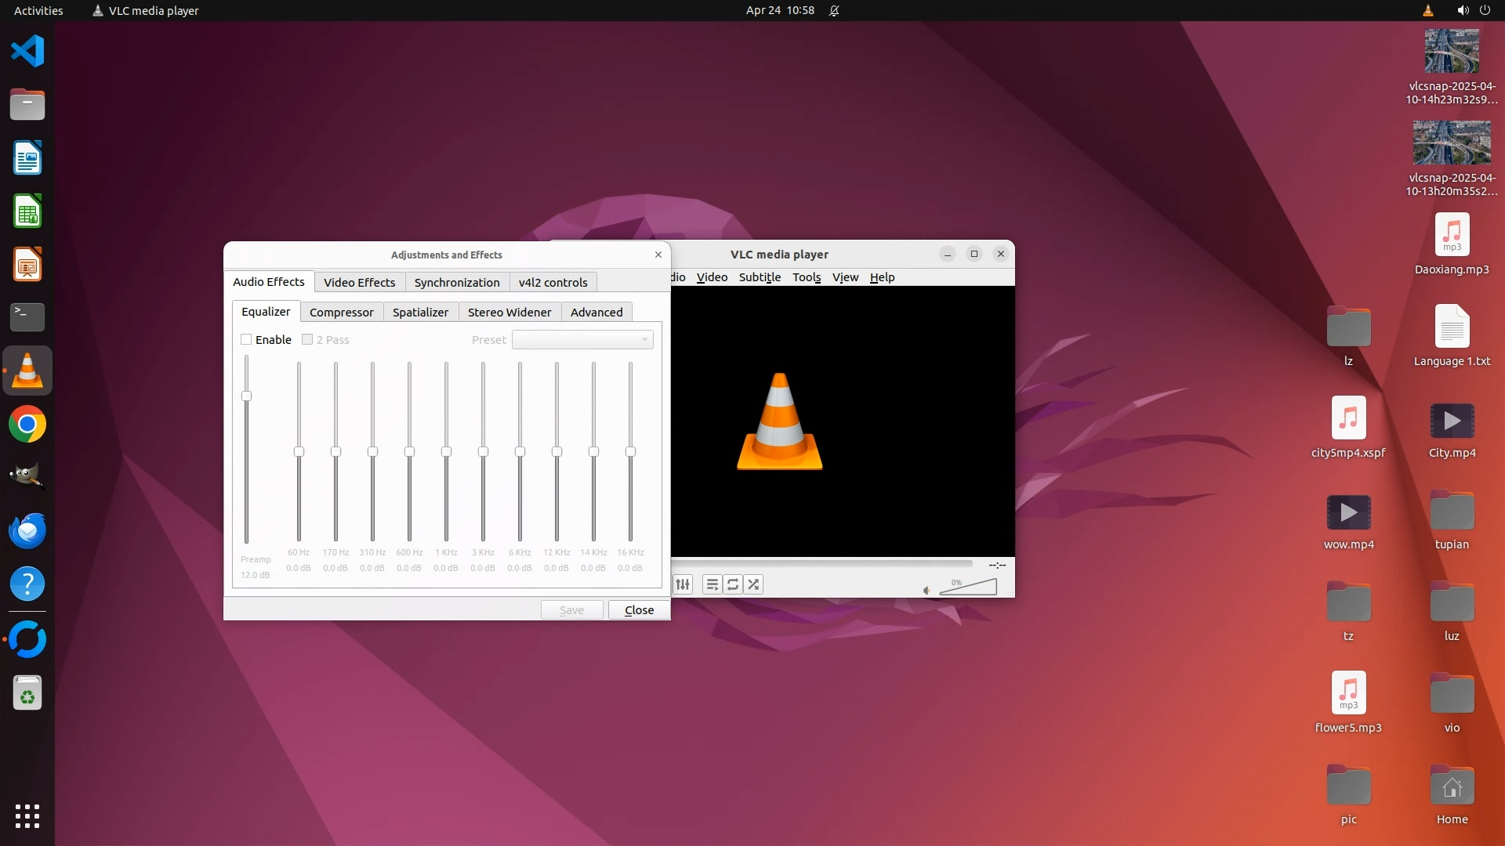Expand the equalizer Preset dropdown
The image size is (1505, 846).
(582, 339)
